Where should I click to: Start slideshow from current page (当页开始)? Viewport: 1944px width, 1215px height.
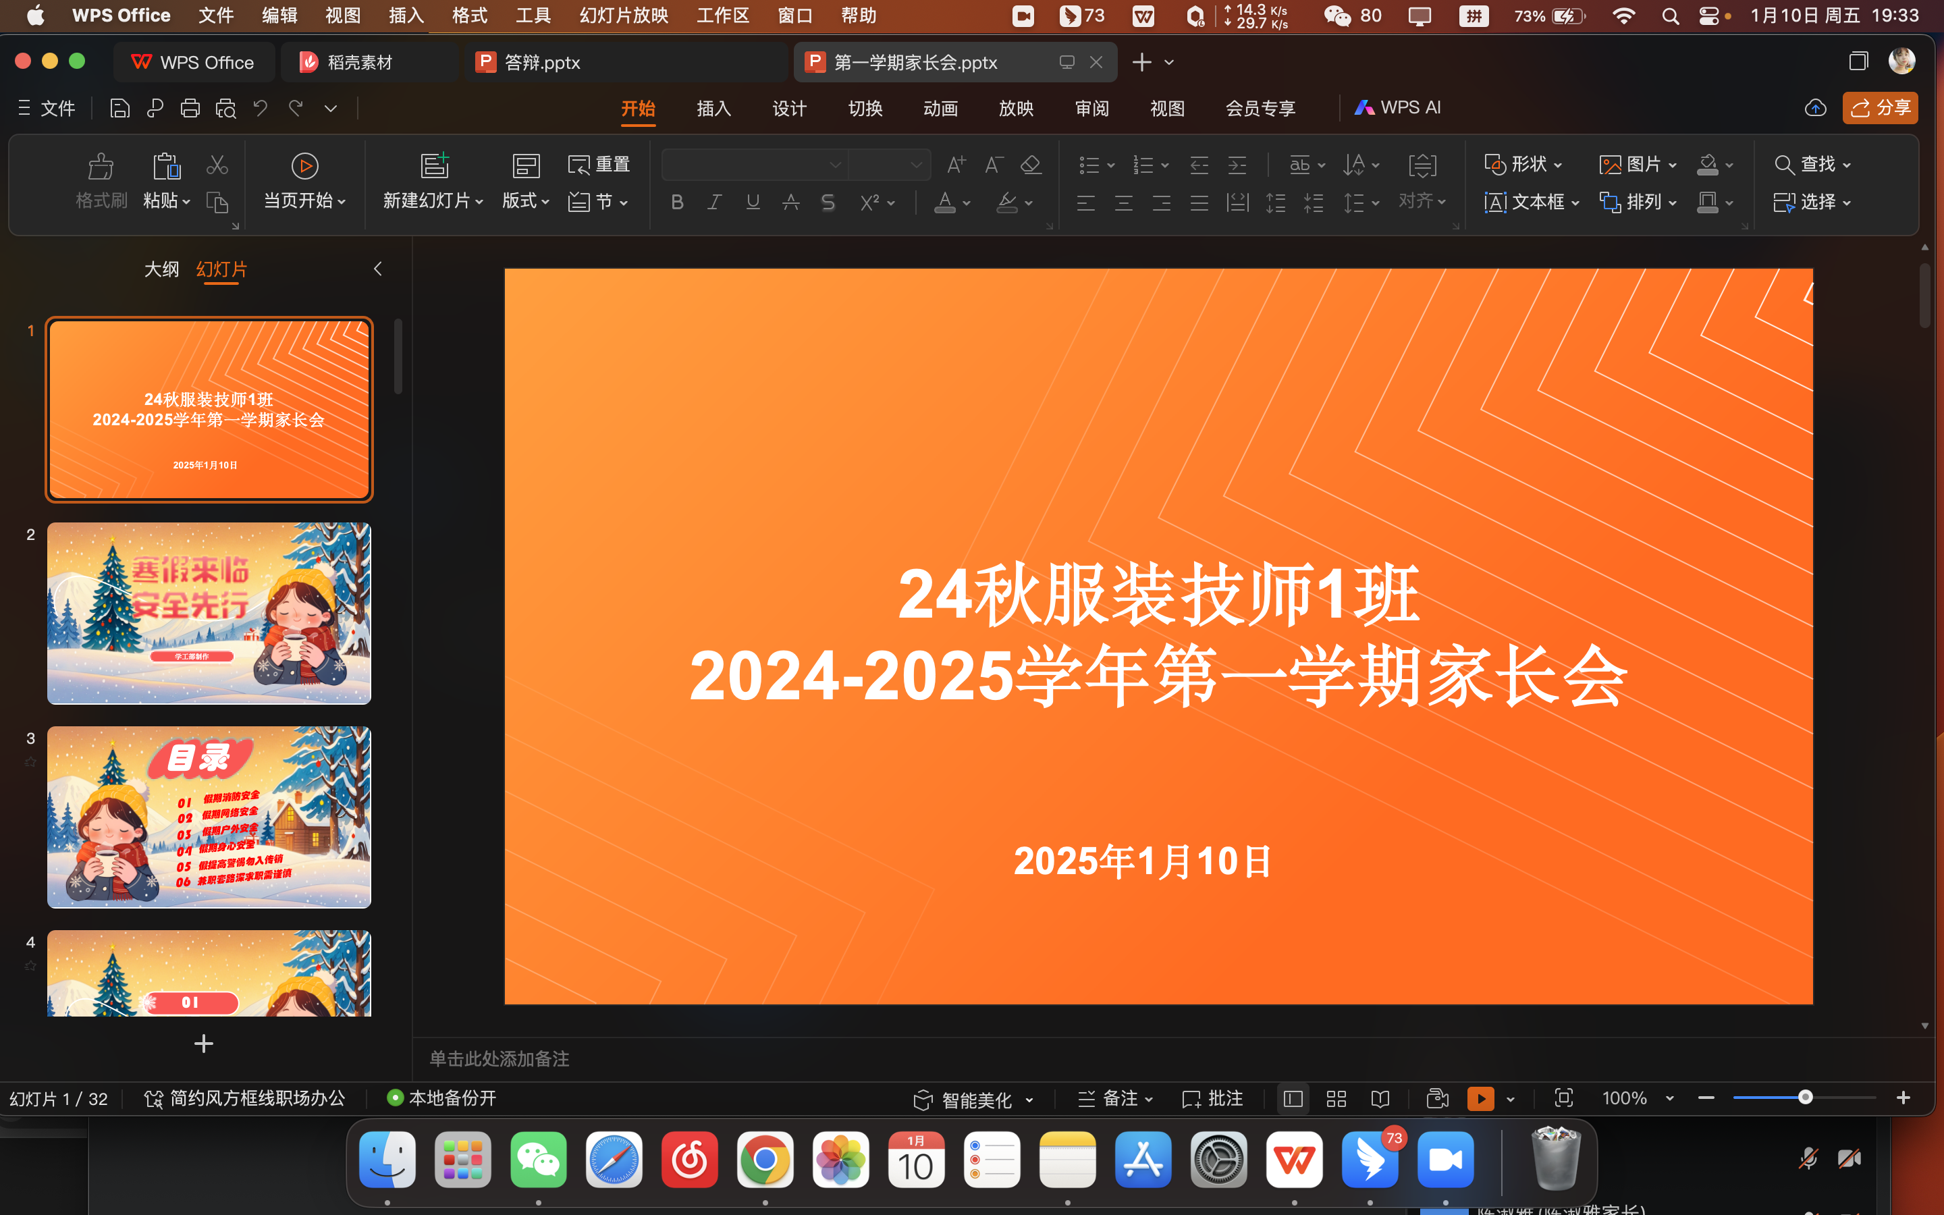(x=304, y=181)
